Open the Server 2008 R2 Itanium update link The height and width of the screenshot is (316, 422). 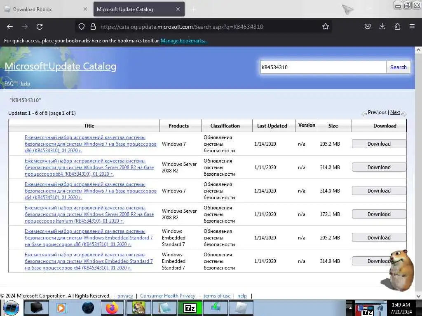89,214
